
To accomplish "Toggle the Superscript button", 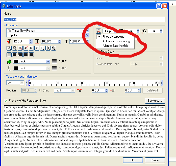I will (x=26, y=48).
